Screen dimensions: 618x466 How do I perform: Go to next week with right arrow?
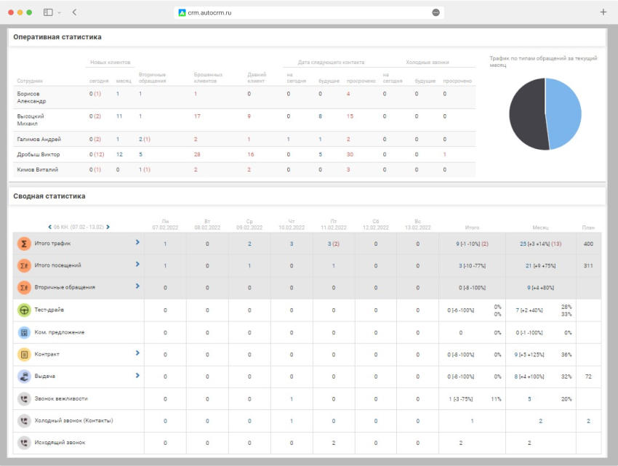pos(108,228)
